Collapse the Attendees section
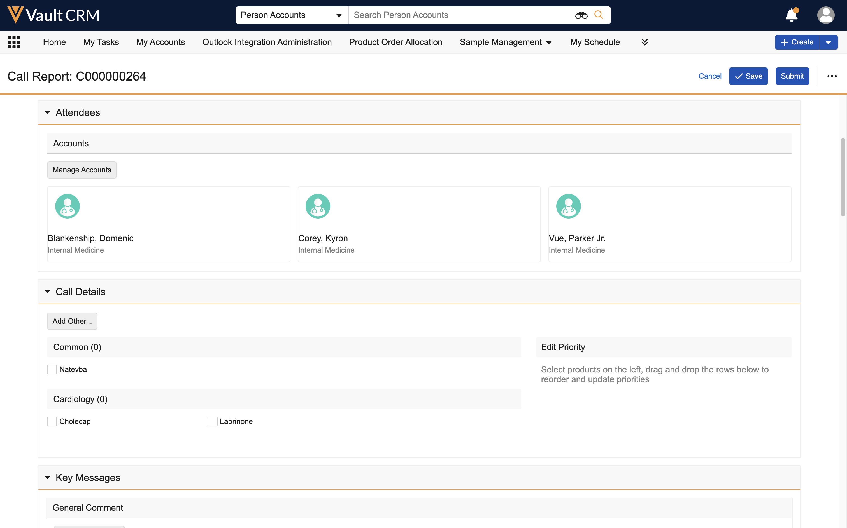The width and height of the screenshot is (847, 528). click(48, 112)
